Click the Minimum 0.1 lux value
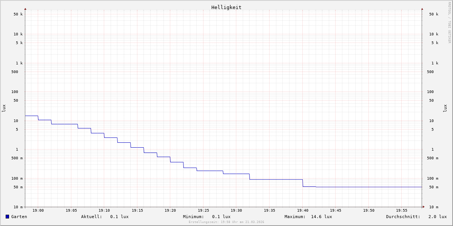The image size is (453, 226). click(x=221, y=217)
